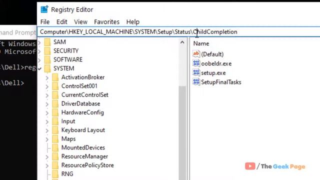Select the setup.exe value name
This screenshot has width=320, height=180.
point(213,73)
